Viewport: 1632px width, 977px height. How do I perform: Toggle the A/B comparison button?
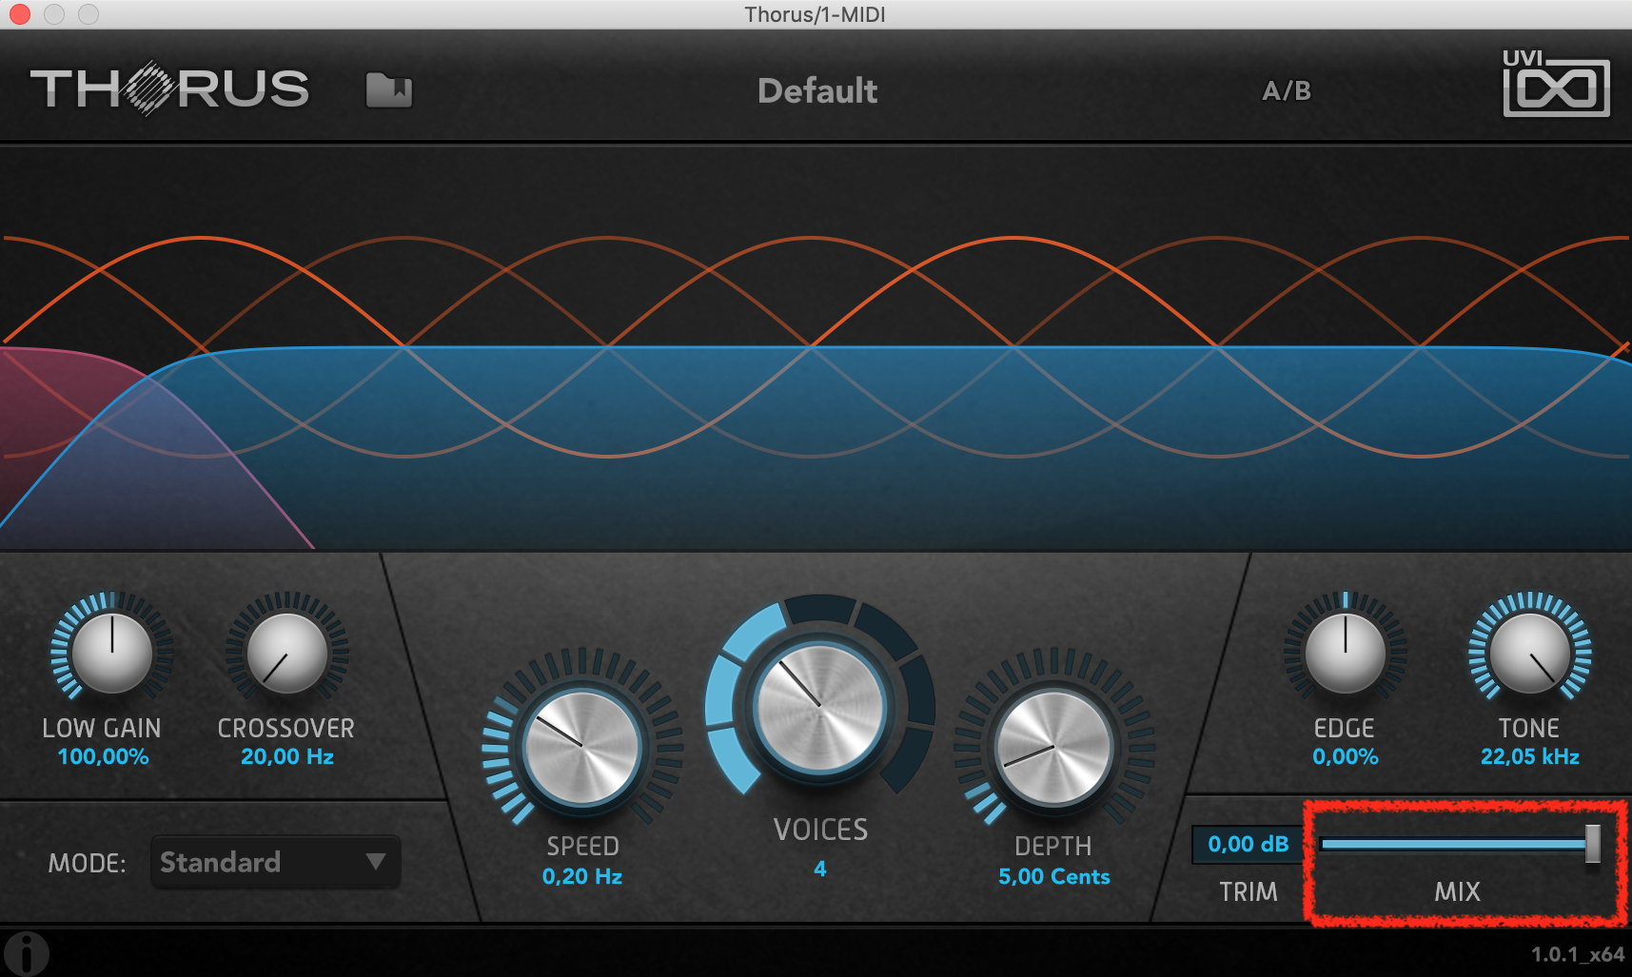pyautogui.click(x=1287, y=91)
